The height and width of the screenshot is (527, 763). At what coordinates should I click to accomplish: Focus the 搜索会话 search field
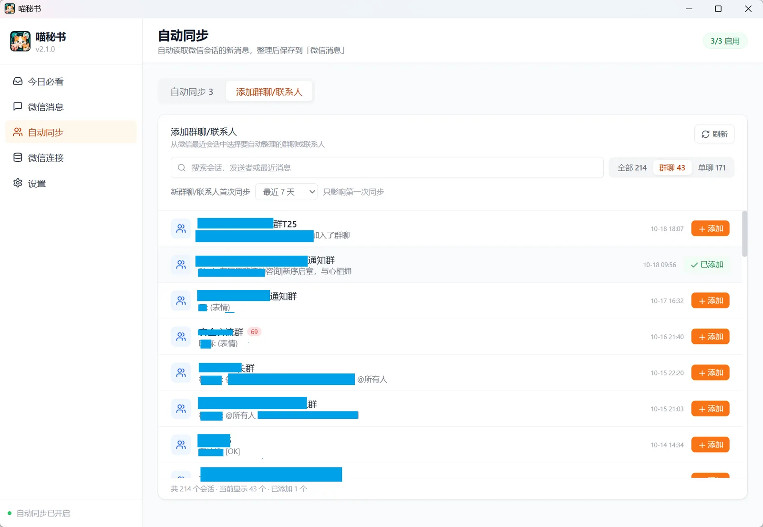pyautogui.click(x=387, y=168)
